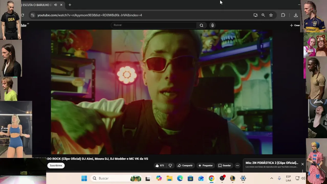Click the pink dress doll character overlay

(x=316, y=161)
